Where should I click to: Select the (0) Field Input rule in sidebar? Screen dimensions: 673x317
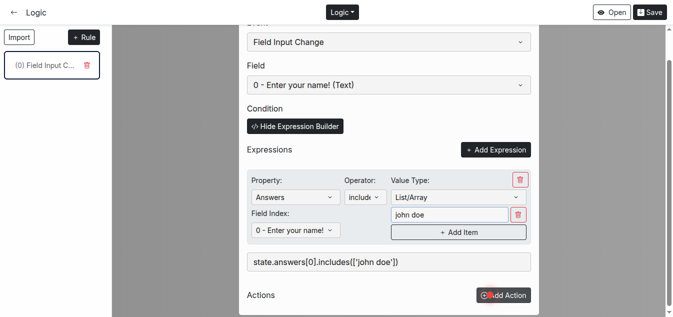[x=45, y=65]
